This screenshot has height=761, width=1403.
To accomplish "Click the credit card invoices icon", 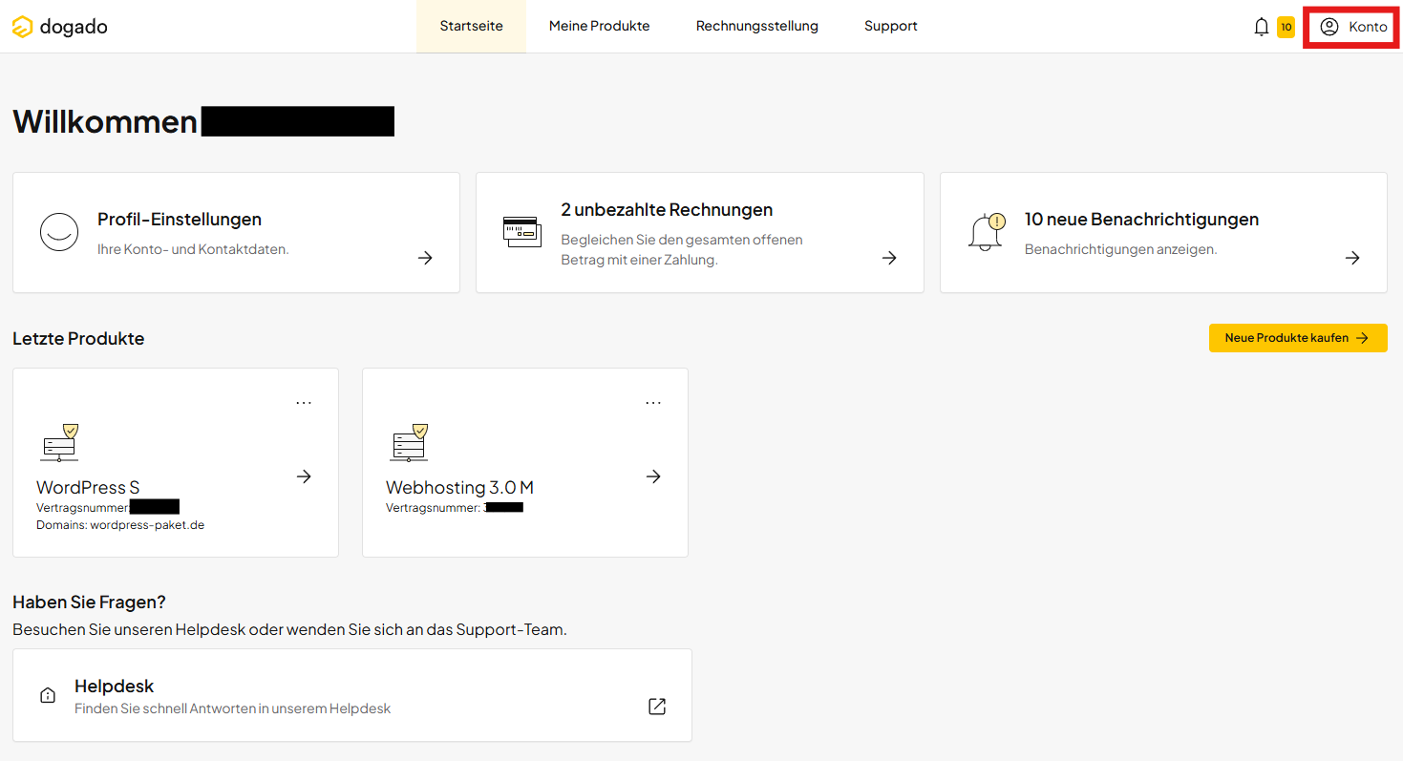I will (x=521, y=232).
